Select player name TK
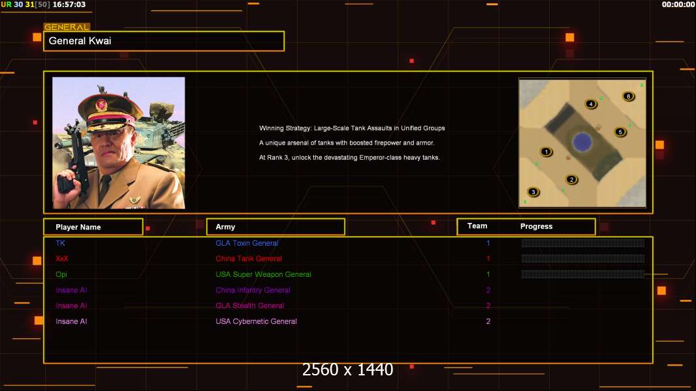Viewport: 696px width, 391px height. tap(60, 243)
